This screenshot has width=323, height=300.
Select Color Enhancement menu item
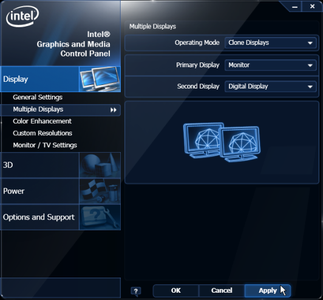42,121
